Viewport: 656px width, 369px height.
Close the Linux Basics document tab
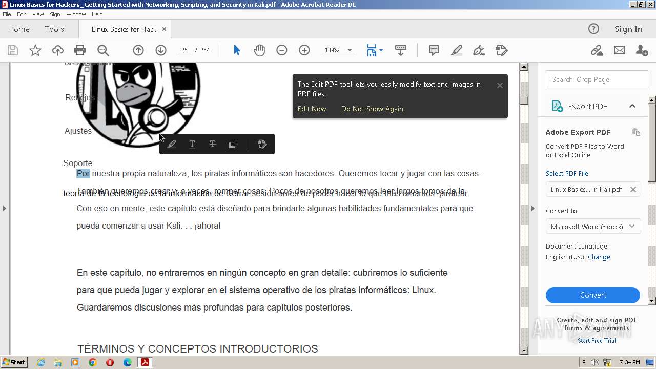(x=165, y=29)
